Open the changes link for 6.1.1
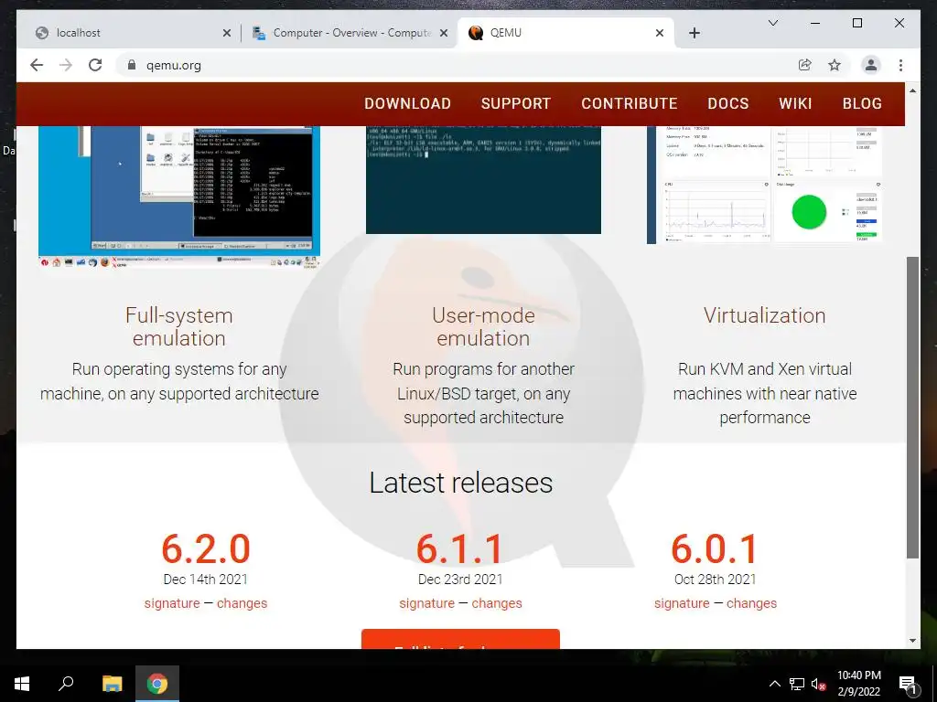The height and width of the screenshot is (702, 937). 497,603
